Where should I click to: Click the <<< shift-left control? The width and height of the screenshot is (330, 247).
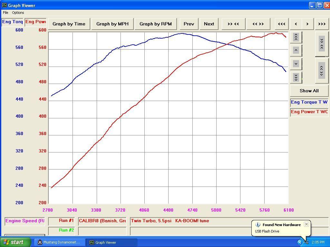point(281,24)
